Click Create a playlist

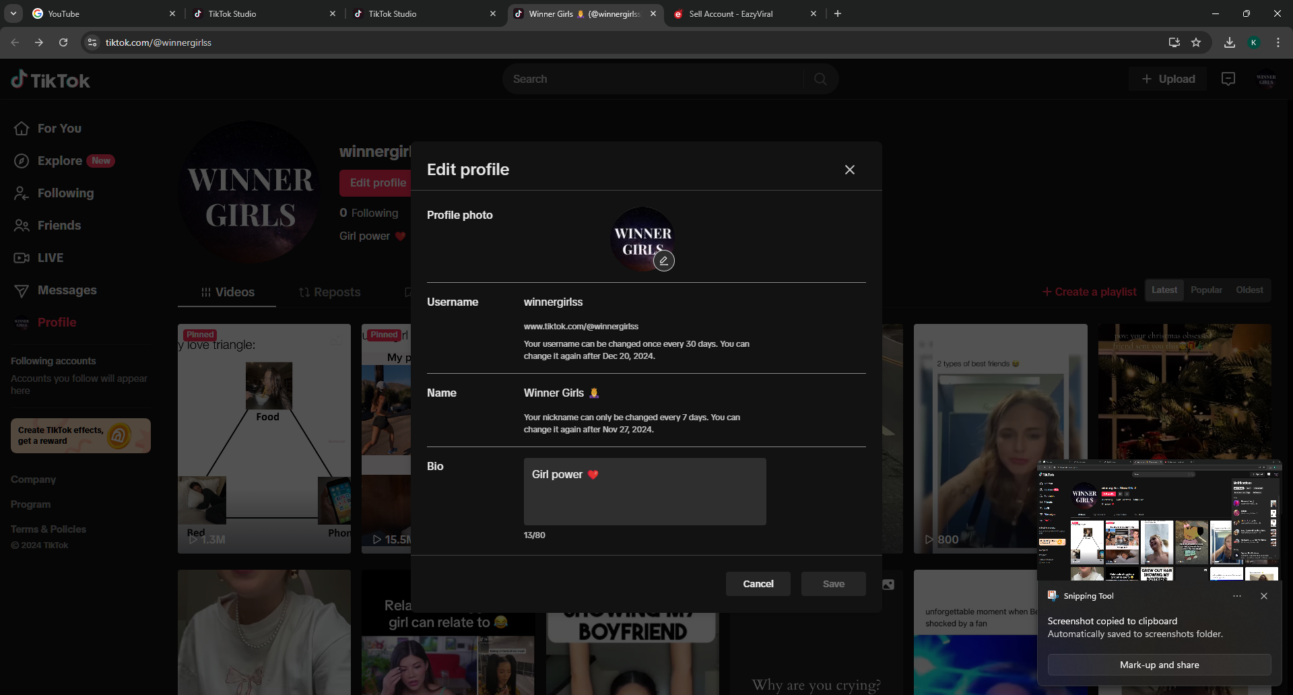[x=1089, y=292]
